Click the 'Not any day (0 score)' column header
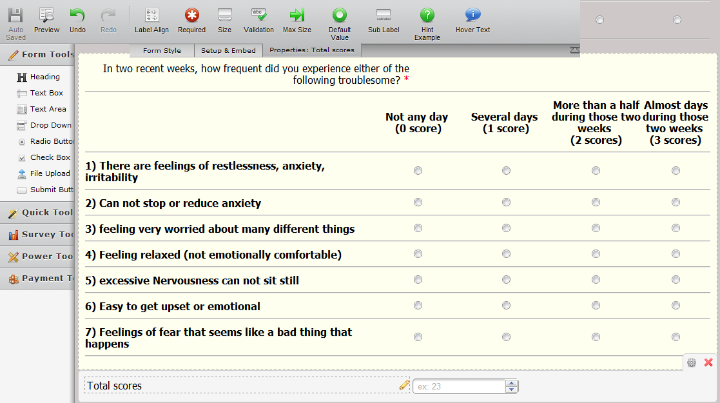Viewport: 720px width, 403px height. (x=417, y=123)
